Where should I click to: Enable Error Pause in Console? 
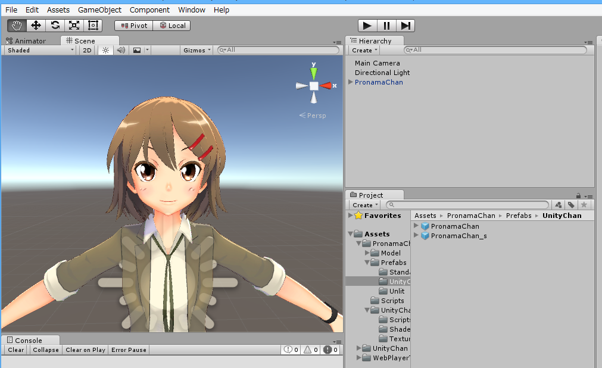pyautogui.click(x=129, y=350)
